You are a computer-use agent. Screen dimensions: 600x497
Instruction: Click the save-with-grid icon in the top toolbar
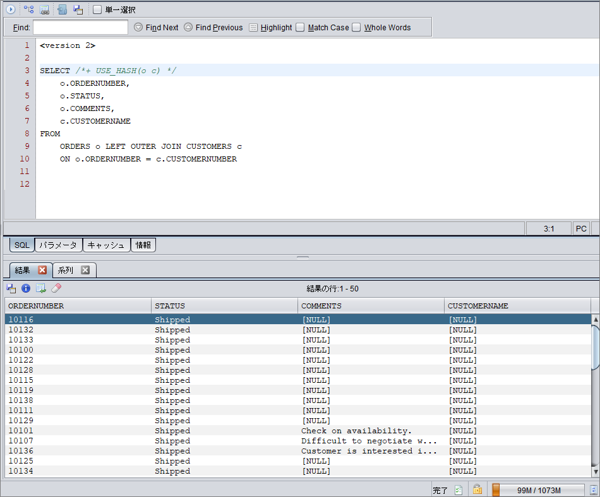tap(78, 9)
